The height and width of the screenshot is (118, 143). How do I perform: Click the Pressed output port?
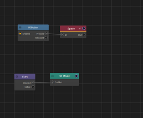tap(46, 33)
